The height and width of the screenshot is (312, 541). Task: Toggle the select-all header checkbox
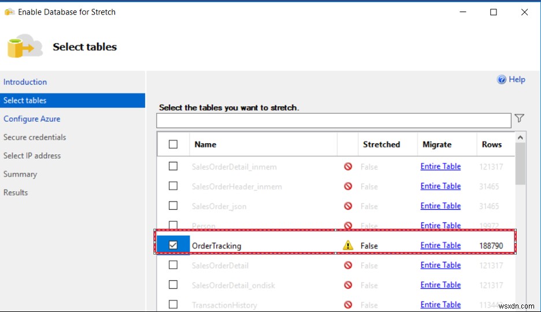pos(173,144)
